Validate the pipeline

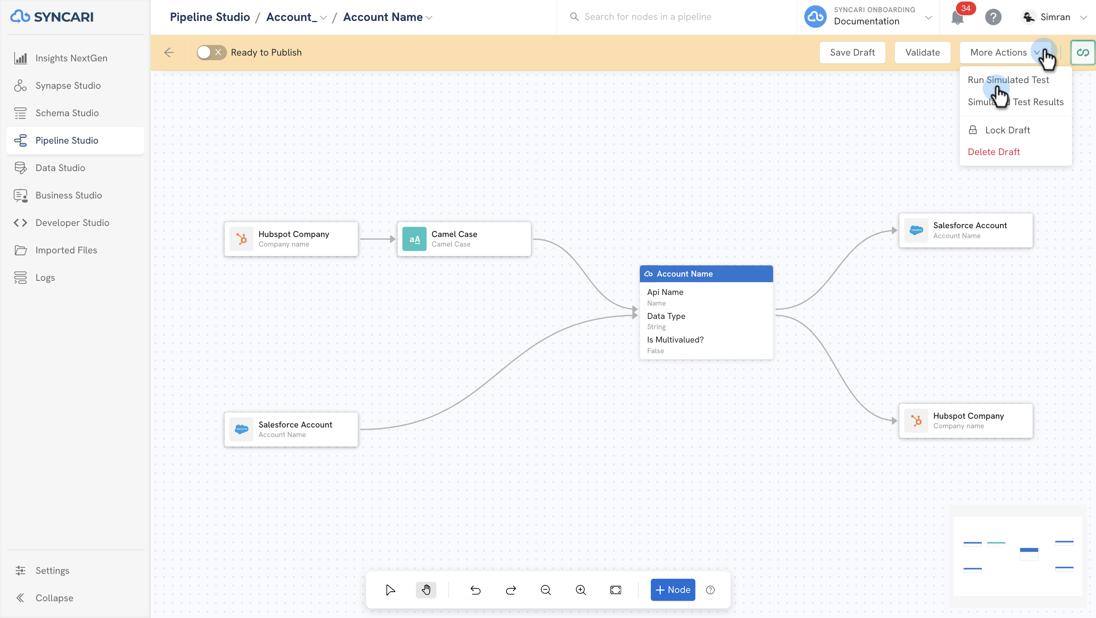922,52
